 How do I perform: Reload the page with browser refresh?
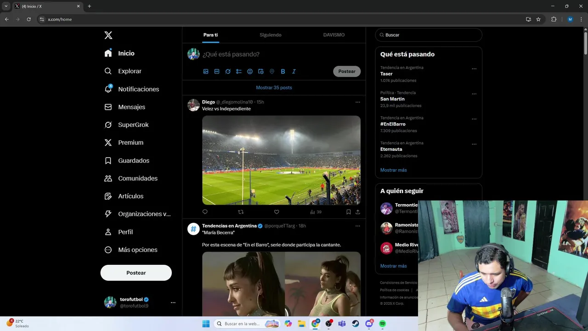(28, 19)
